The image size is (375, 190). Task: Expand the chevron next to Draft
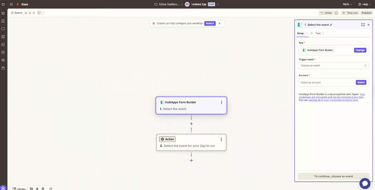point(218,4)
